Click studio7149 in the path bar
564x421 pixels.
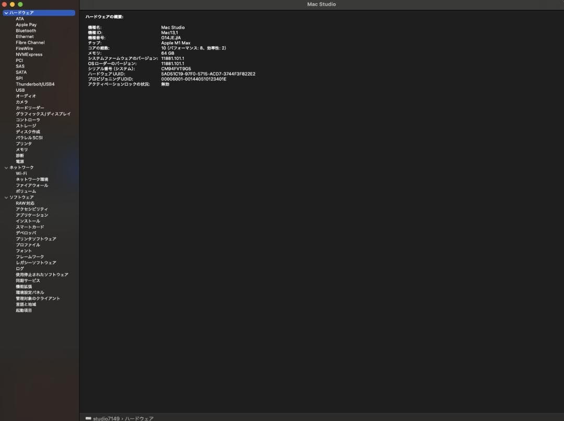click(x=106, y=418)
